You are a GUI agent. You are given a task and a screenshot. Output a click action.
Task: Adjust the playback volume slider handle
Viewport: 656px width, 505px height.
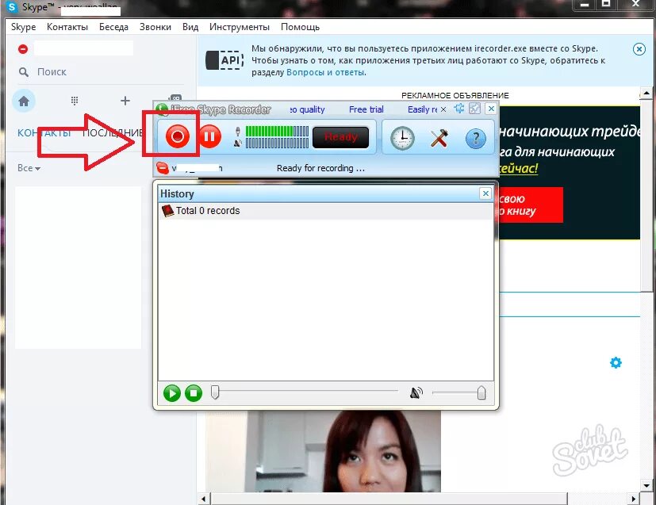click(481, 392)
